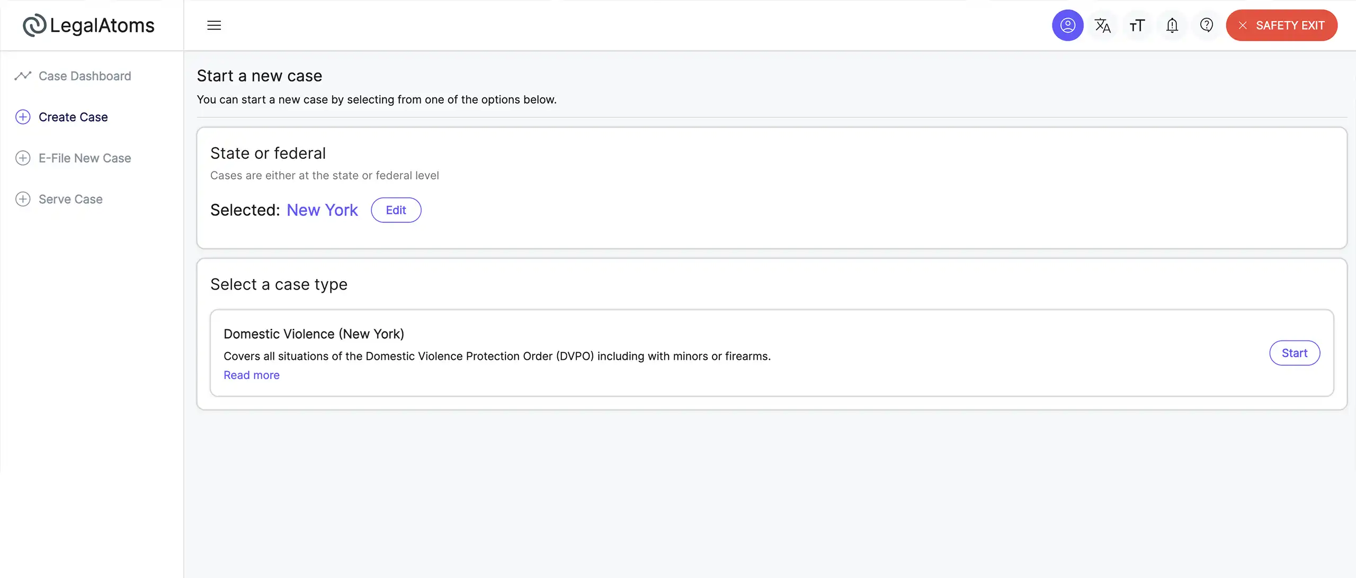
Task: Click the New York selected state text
Action: tap(322, 210)
